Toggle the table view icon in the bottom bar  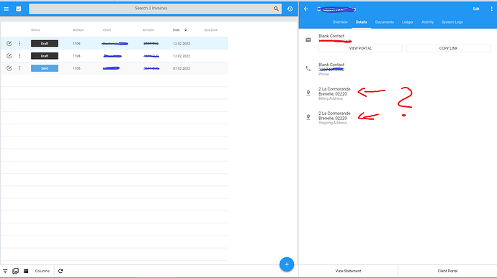point(26,271)
